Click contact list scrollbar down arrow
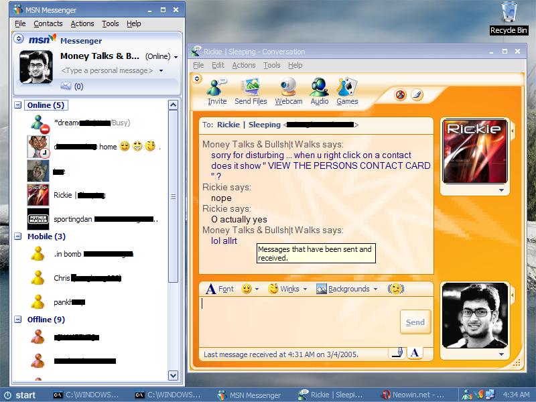Viewport: 536px width, 402px height. (x=173, y=375)
